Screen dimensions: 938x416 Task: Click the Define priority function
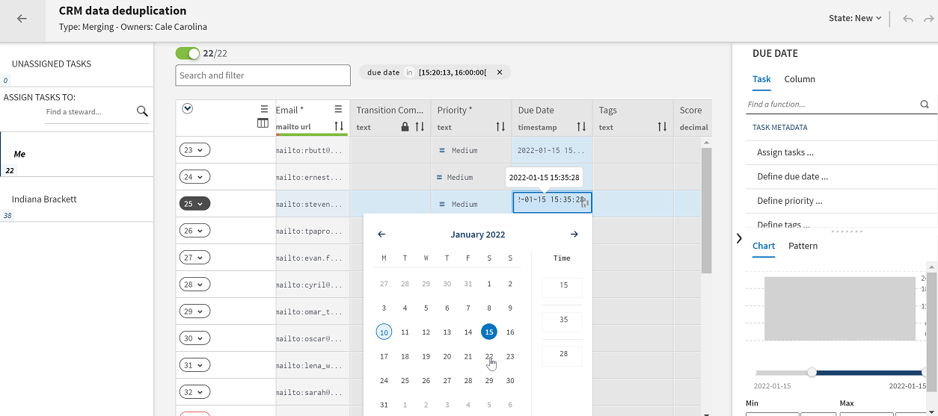point(790,201)
